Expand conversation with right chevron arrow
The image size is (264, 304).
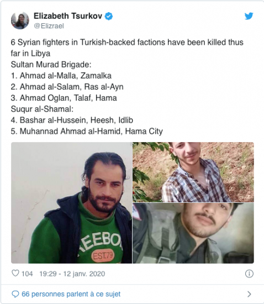point(250,294)
